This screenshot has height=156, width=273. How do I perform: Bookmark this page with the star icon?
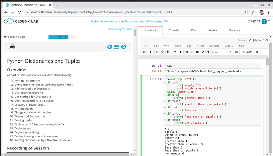[253, 12]
